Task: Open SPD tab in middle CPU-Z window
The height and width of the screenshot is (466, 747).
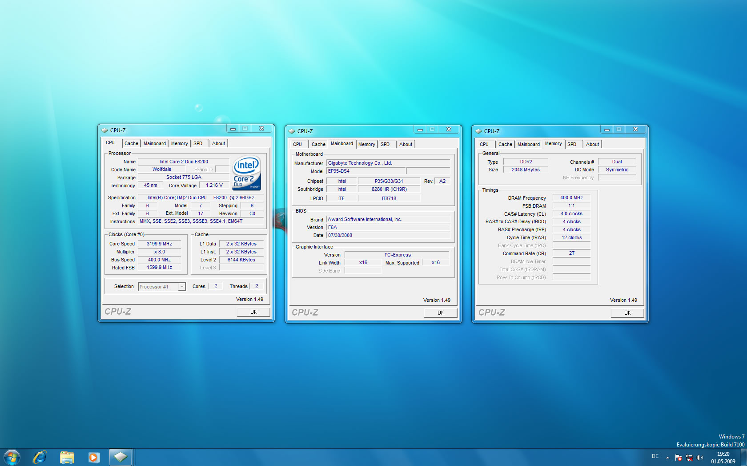Action: 385,145
